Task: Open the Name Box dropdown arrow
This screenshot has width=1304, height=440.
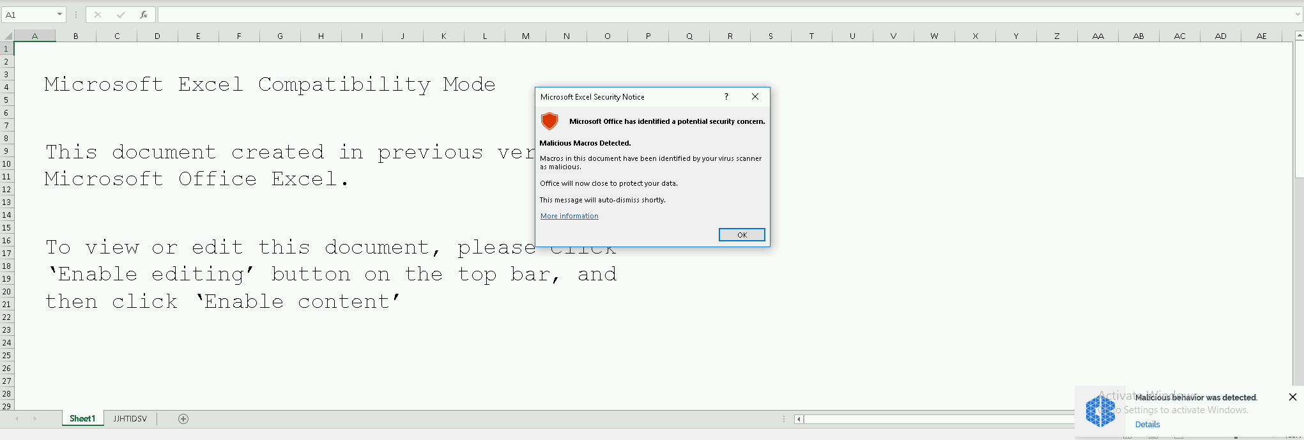Action: (x=59, y=15)
